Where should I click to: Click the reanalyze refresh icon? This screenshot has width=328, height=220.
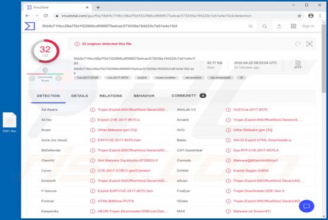click(298, 44)
